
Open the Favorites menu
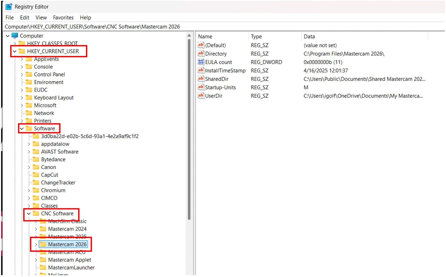(63, 17)
